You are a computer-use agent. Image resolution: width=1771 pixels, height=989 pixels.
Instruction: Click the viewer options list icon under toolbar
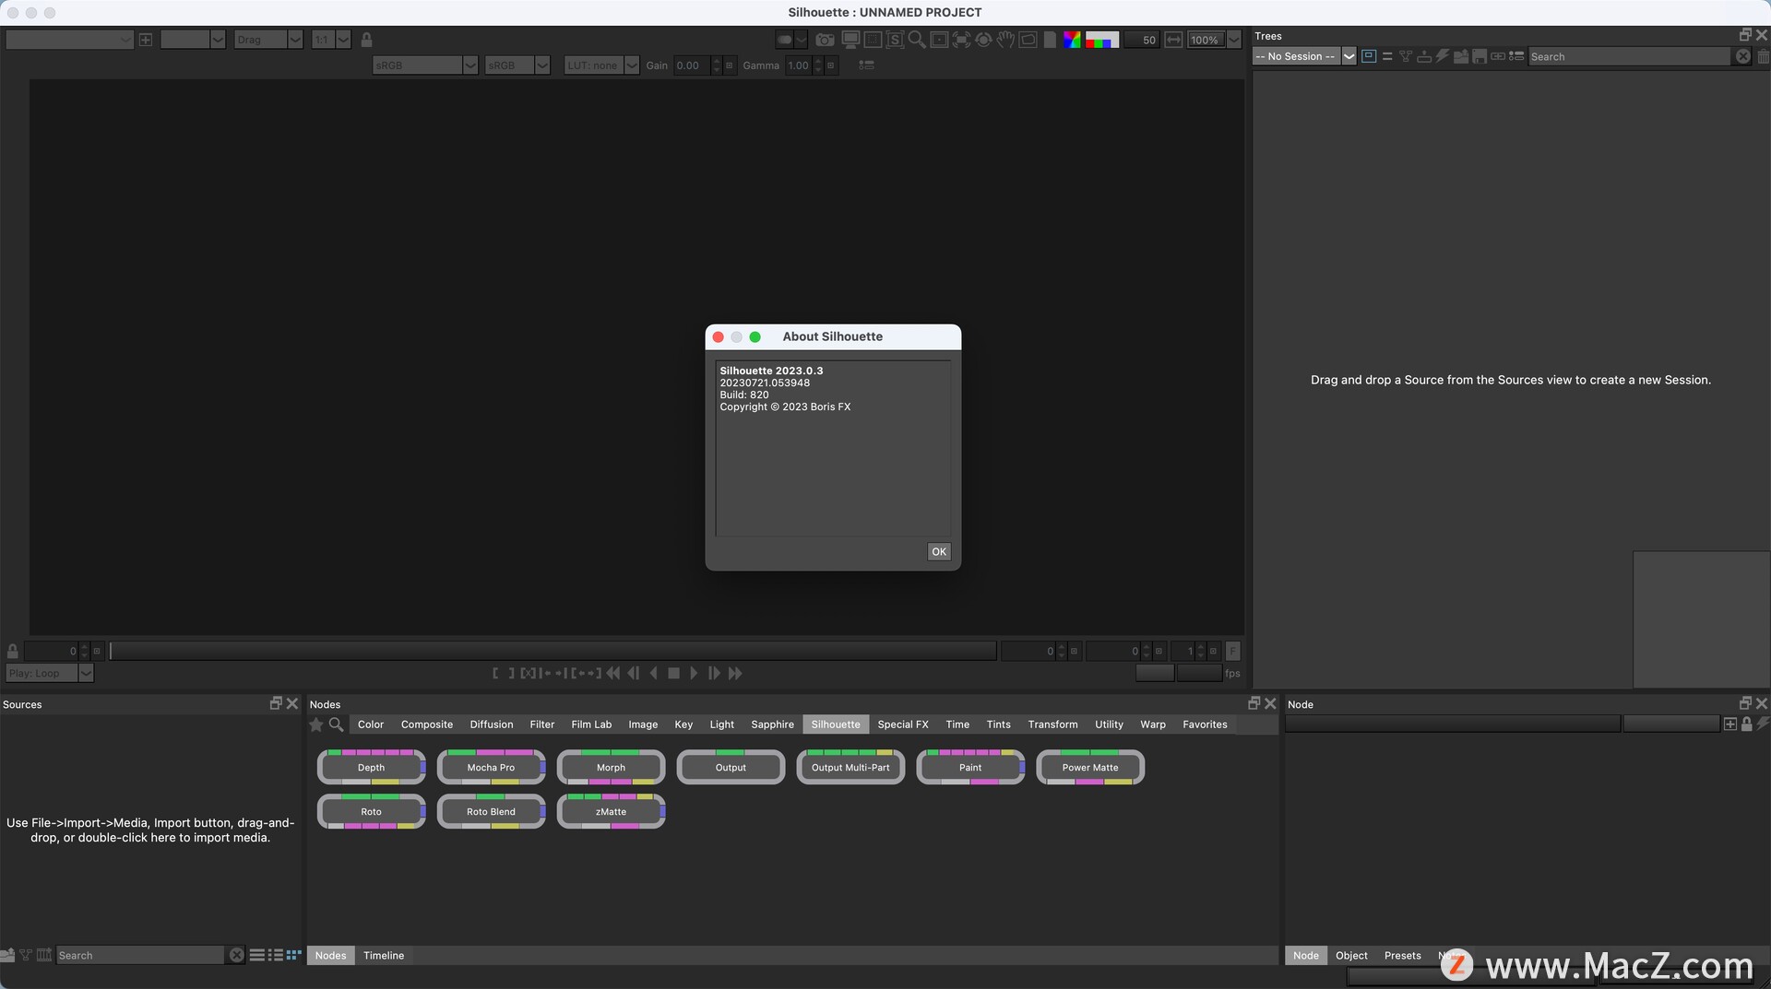coord(865,65)
